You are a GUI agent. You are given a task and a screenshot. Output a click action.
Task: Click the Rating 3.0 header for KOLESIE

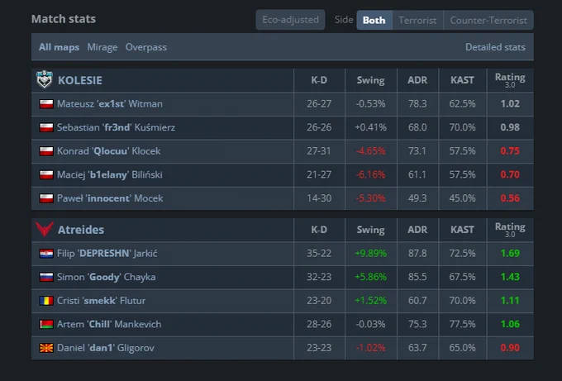click(x=510, y=80)
